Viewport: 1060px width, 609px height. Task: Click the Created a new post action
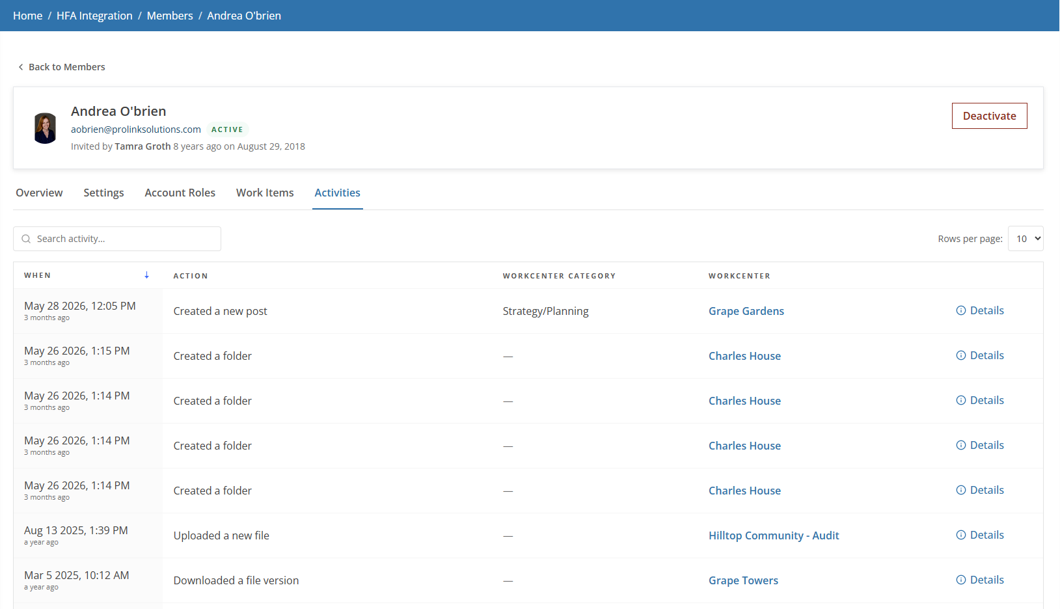(220, 311)
